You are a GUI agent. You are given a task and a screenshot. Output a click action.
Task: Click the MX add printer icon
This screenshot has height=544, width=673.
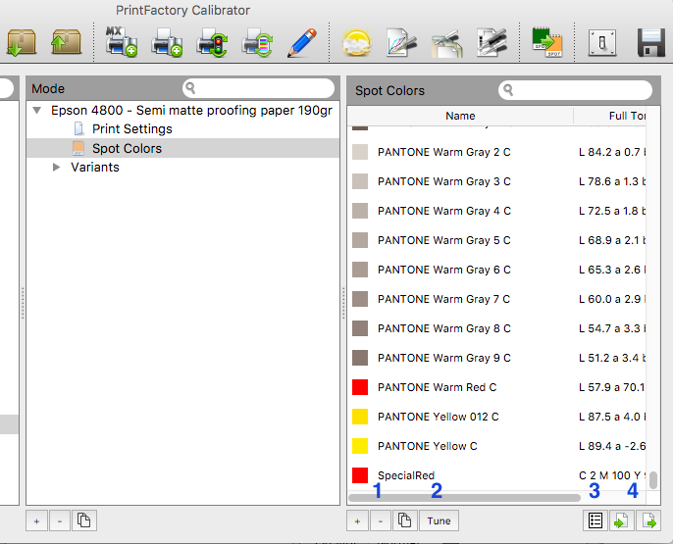(121, 42)
